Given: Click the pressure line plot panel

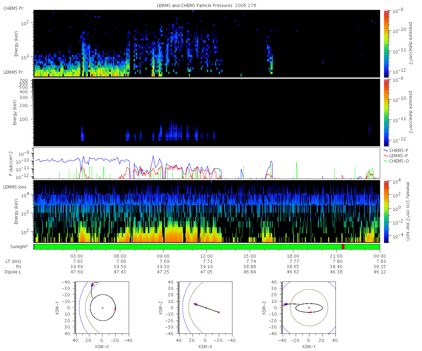Looking at the screenshot, I should (207, 164).
